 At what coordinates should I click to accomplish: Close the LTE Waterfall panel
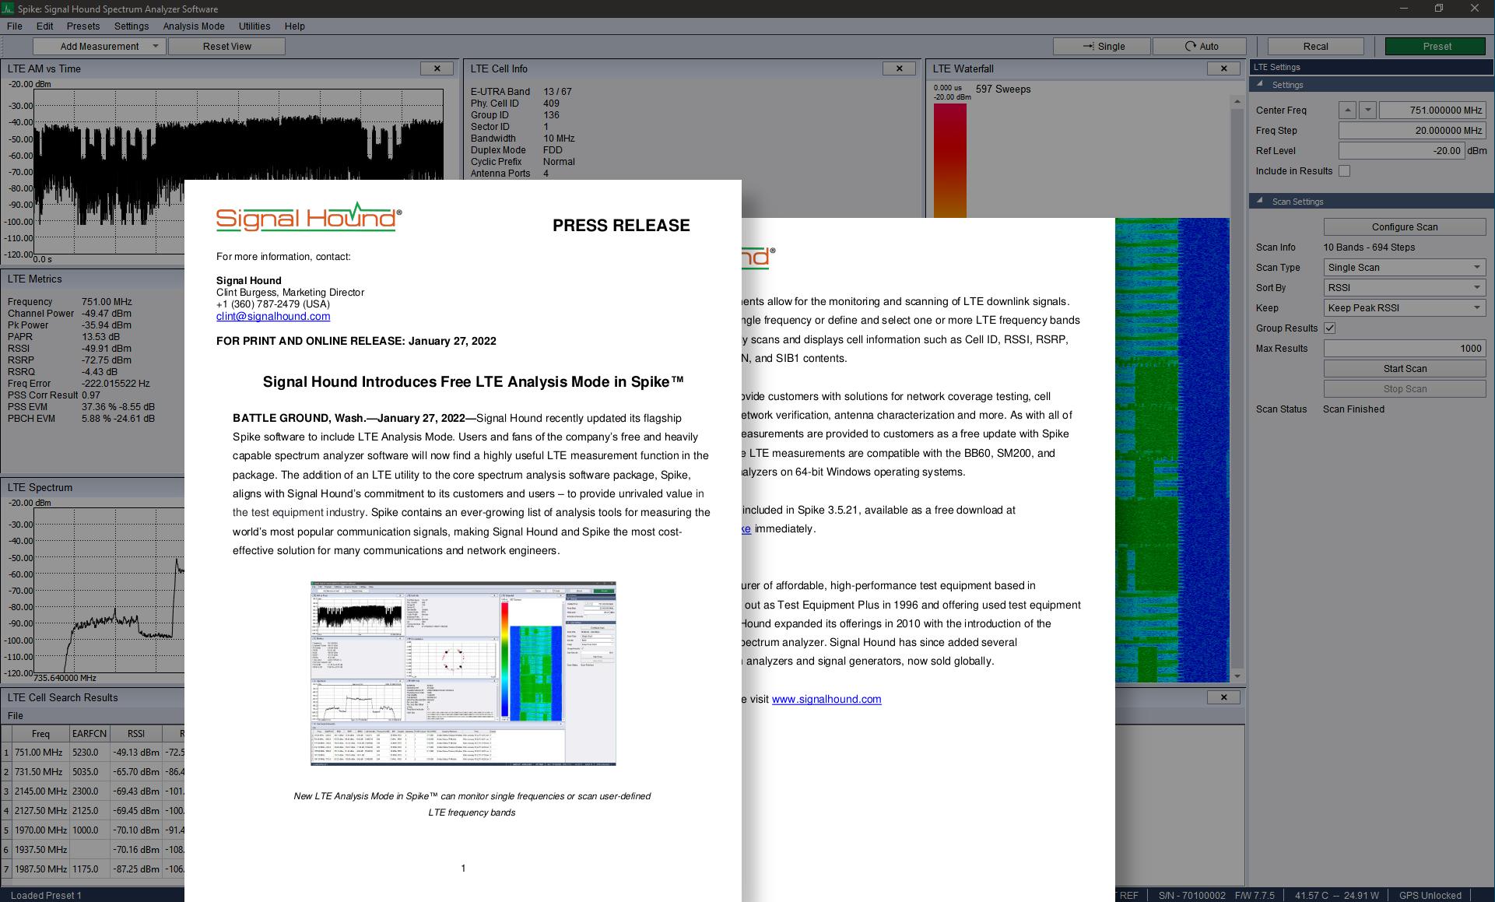point(1223,68)
